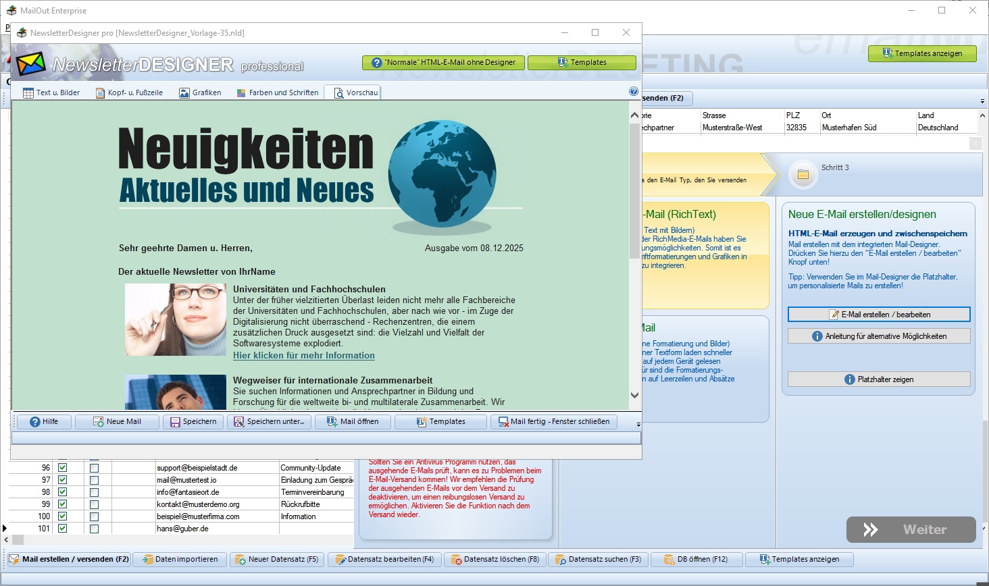Image resolution: width=989 pixels, height=586 pixels.
Task: Start a new mail with Neue Mail
Action: [x=117, y=421]
